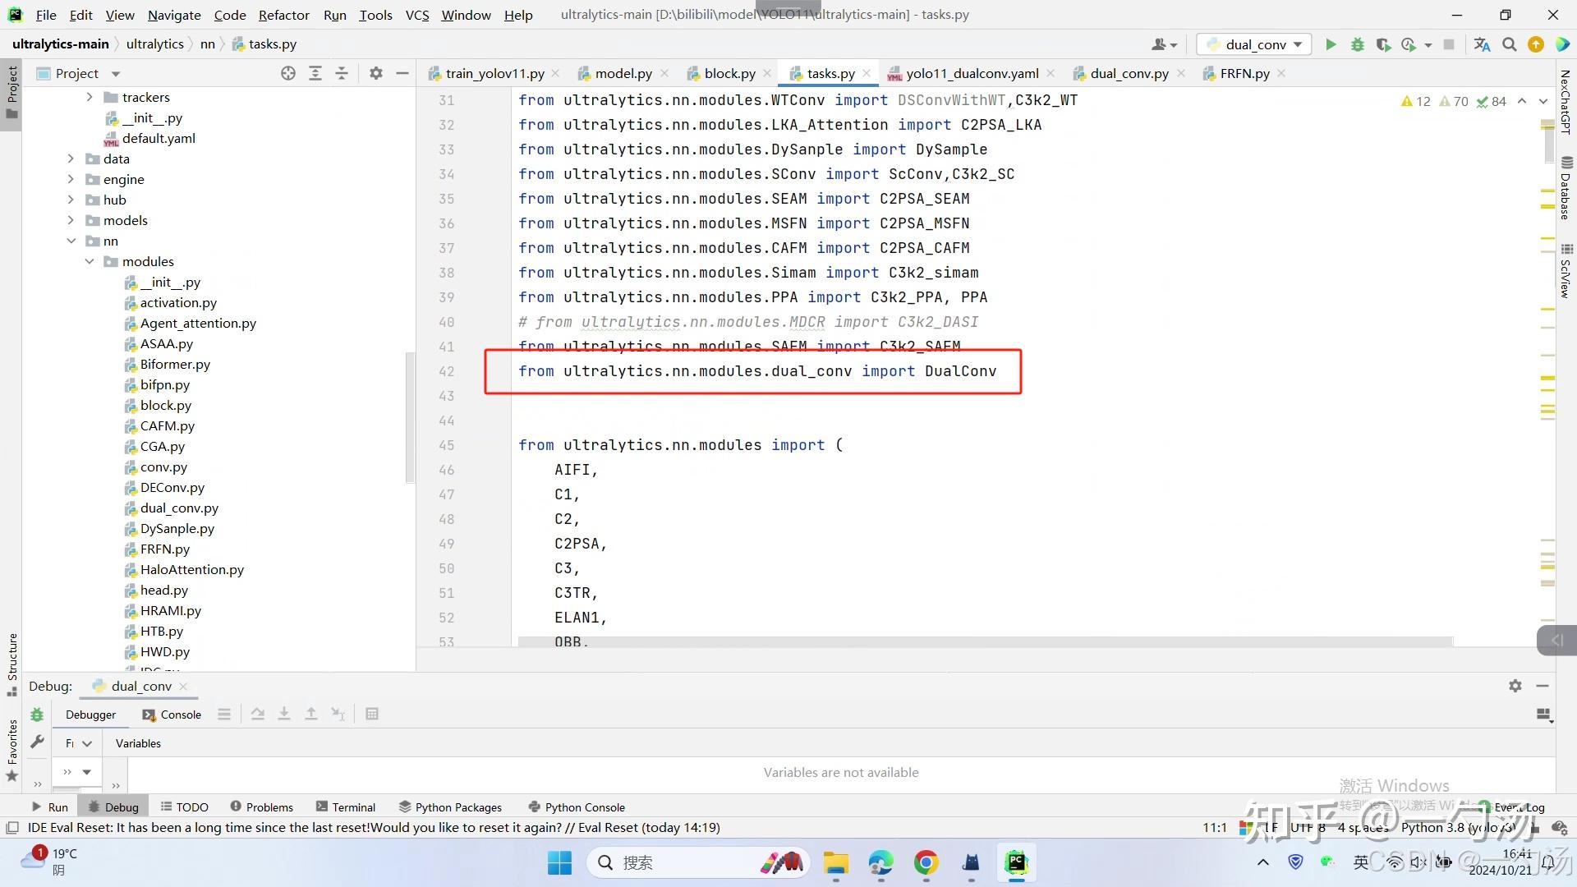The width and height of the screenshot is (1577, 887).
Task: Click Locate/Select Opened File target icon
Action: coord(287,73)
